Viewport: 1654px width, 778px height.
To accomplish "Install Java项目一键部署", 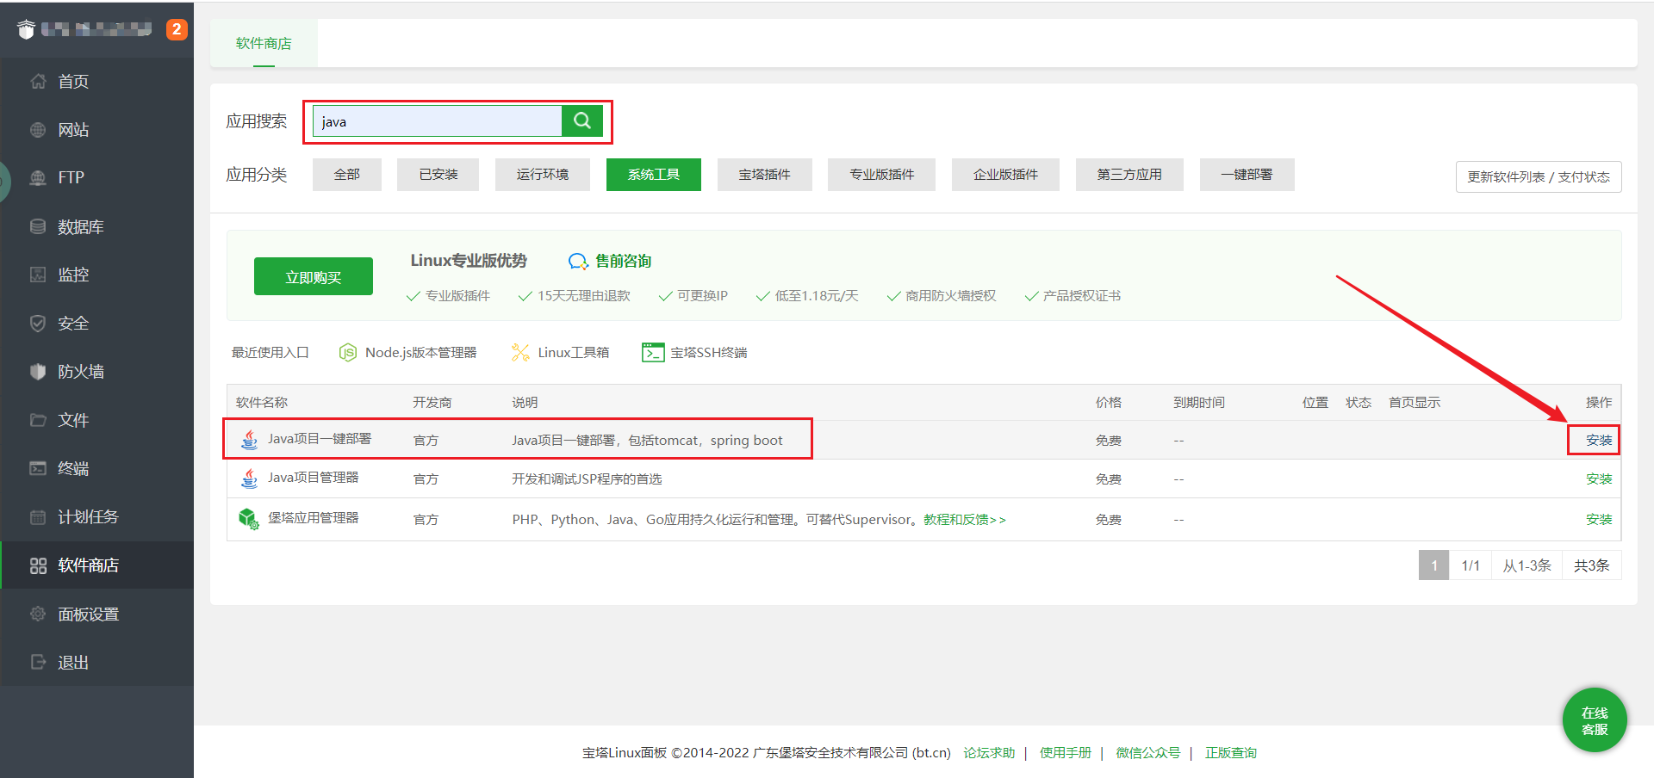I will tap(1599, 440).
